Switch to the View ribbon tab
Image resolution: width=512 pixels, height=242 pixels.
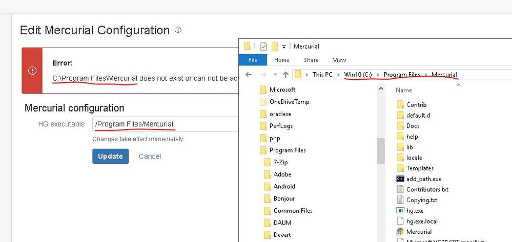[339, 60]
